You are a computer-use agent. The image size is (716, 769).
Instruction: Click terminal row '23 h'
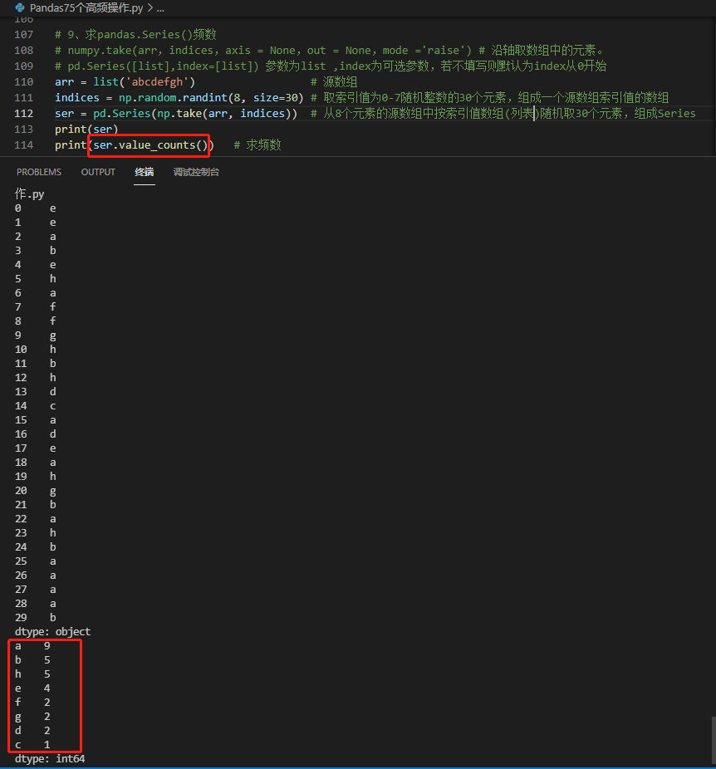(x=36, y=533)
